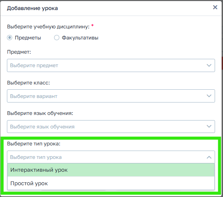Screen dimensions: 223x197
Task: Open the Выберите предмет dropdown field
Action: tap(104, 65)
